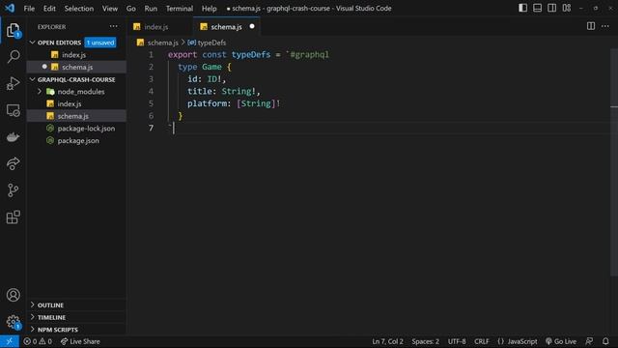
Task: Open the View menu
Action: click(x=109, y=9)
